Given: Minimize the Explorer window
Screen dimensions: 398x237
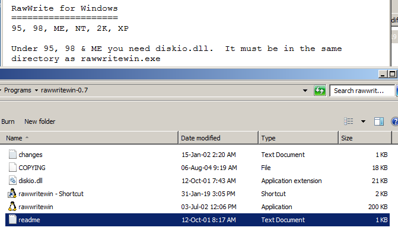Looking at the screenshot, I should click(383, 74).
